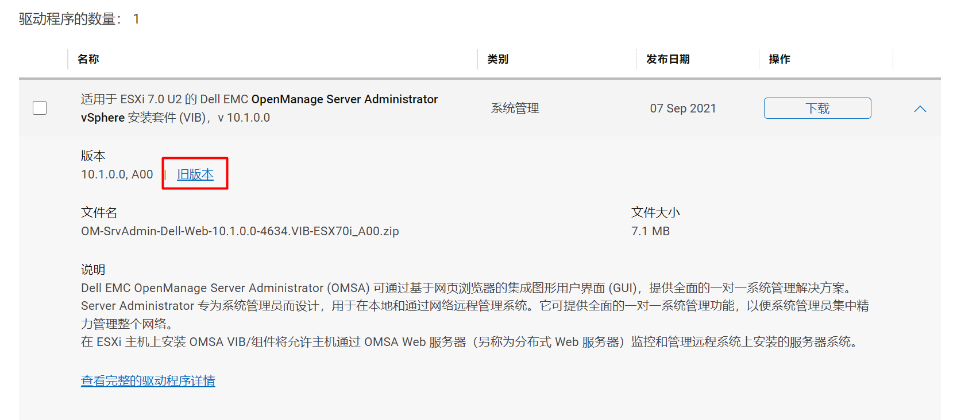Click the 下载 download button

817,108
